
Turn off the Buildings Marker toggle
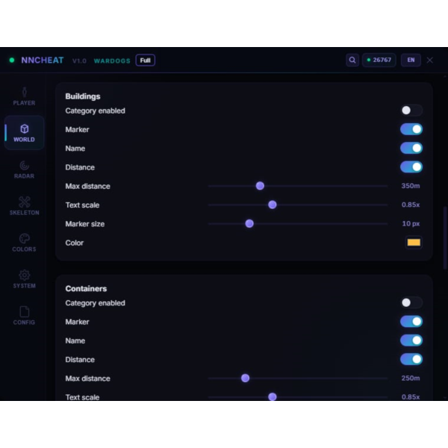coord(411,129)
